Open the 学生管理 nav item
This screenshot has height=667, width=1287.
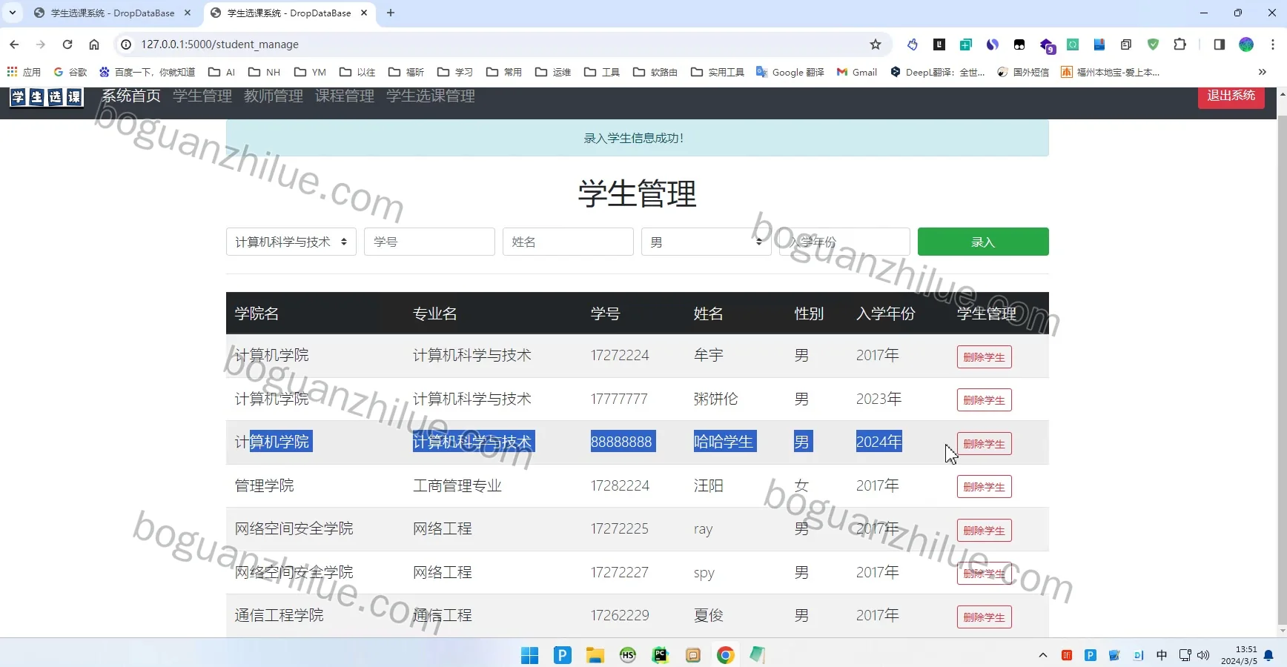[x=202, y=96]
